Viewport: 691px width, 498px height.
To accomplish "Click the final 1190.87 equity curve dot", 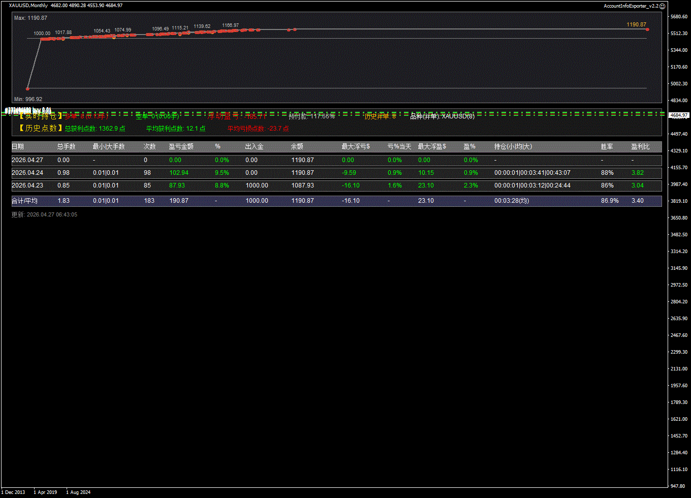I will [647, 29].
